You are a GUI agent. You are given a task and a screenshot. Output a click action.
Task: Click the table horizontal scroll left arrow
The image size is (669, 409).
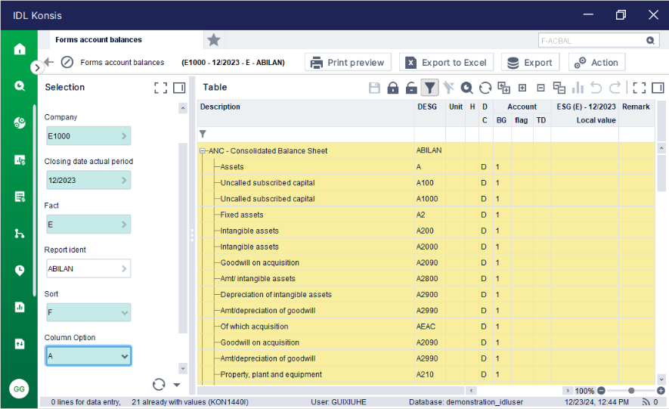coord(471,390)
